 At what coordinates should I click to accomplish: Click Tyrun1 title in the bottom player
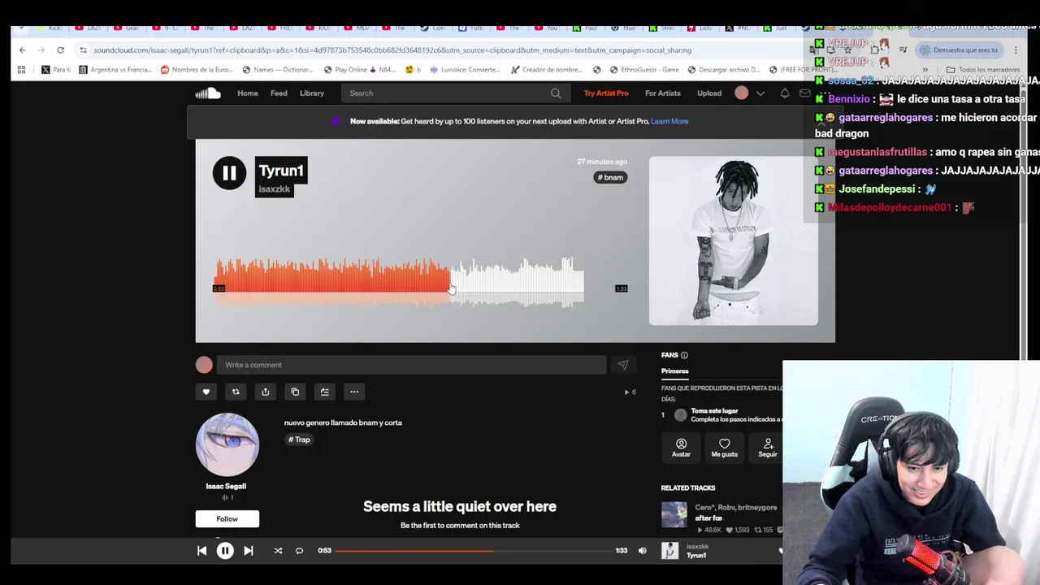(x=696, y=556)
